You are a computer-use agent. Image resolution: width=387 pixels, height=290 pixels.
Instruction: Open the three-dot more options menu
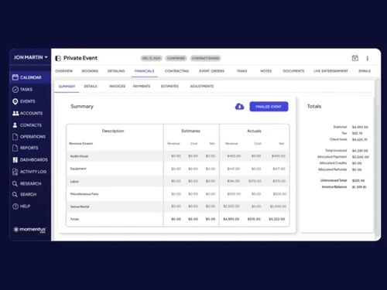coord(368,58)
